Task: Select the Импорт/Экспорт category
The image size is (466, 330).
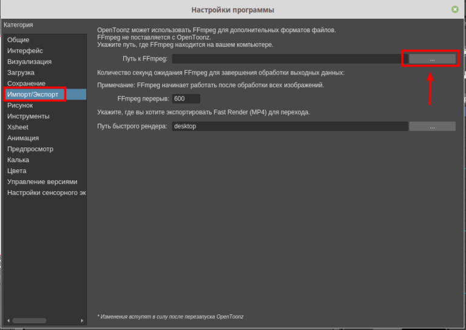Action: coord(45,95)
